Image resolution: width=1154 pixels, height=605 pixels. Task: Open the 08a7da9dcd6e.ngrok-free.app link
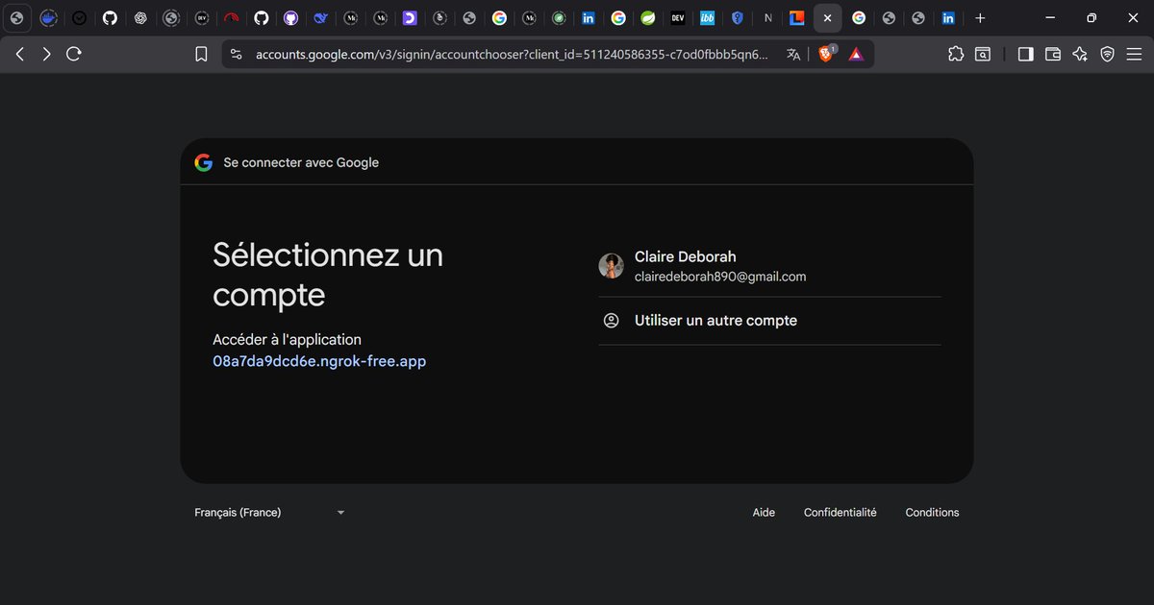[319, 362]
